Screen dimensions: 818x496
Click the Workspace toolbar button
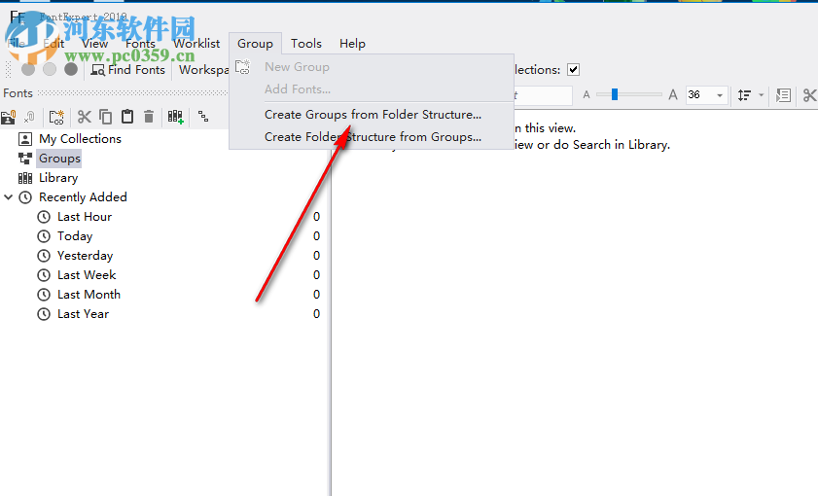pyautogui.click(x=203, y=70)
